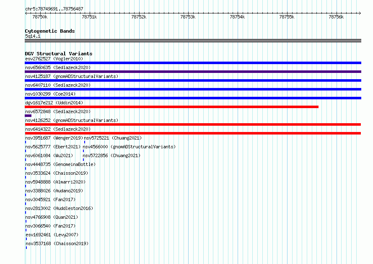Select the blue bar under esv2762527

click(193, 63)
